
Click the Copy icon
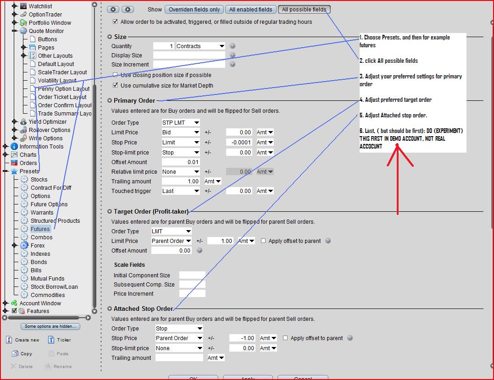coord(15,353)
